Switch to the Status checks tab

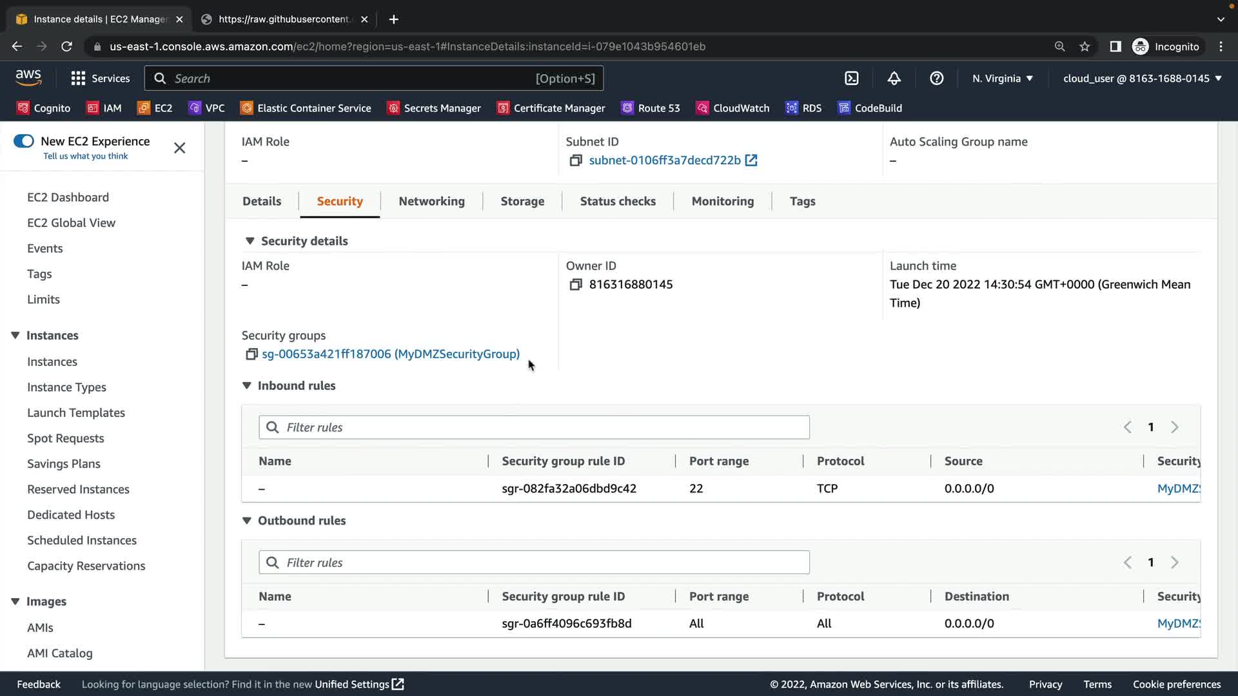click(x=617, y=201)
